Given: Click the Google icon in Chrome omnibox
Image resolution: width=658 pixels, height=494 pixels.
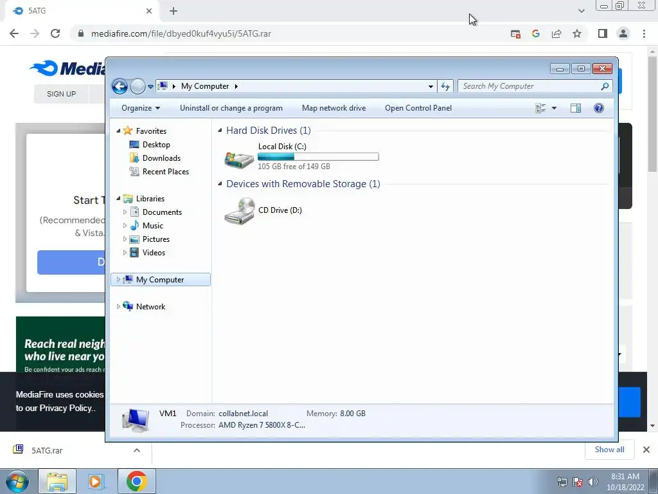Looking at the screenshot, I should (x=536, y=33).
